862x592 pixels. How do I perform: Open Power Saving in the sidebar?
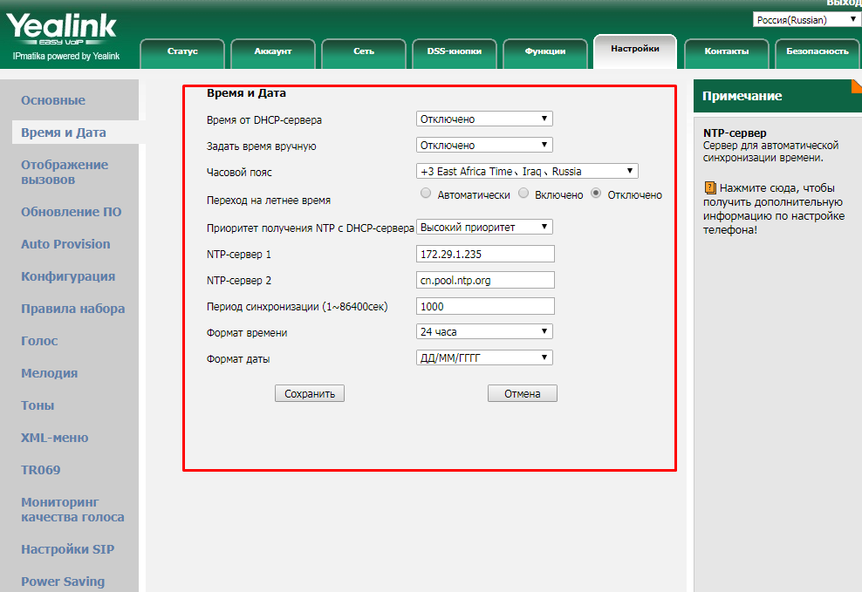coord(63,582)
